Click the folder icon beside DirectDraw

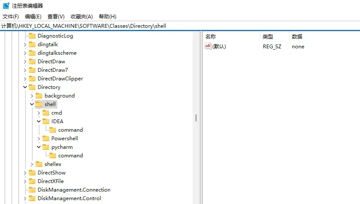coord(32,62)
